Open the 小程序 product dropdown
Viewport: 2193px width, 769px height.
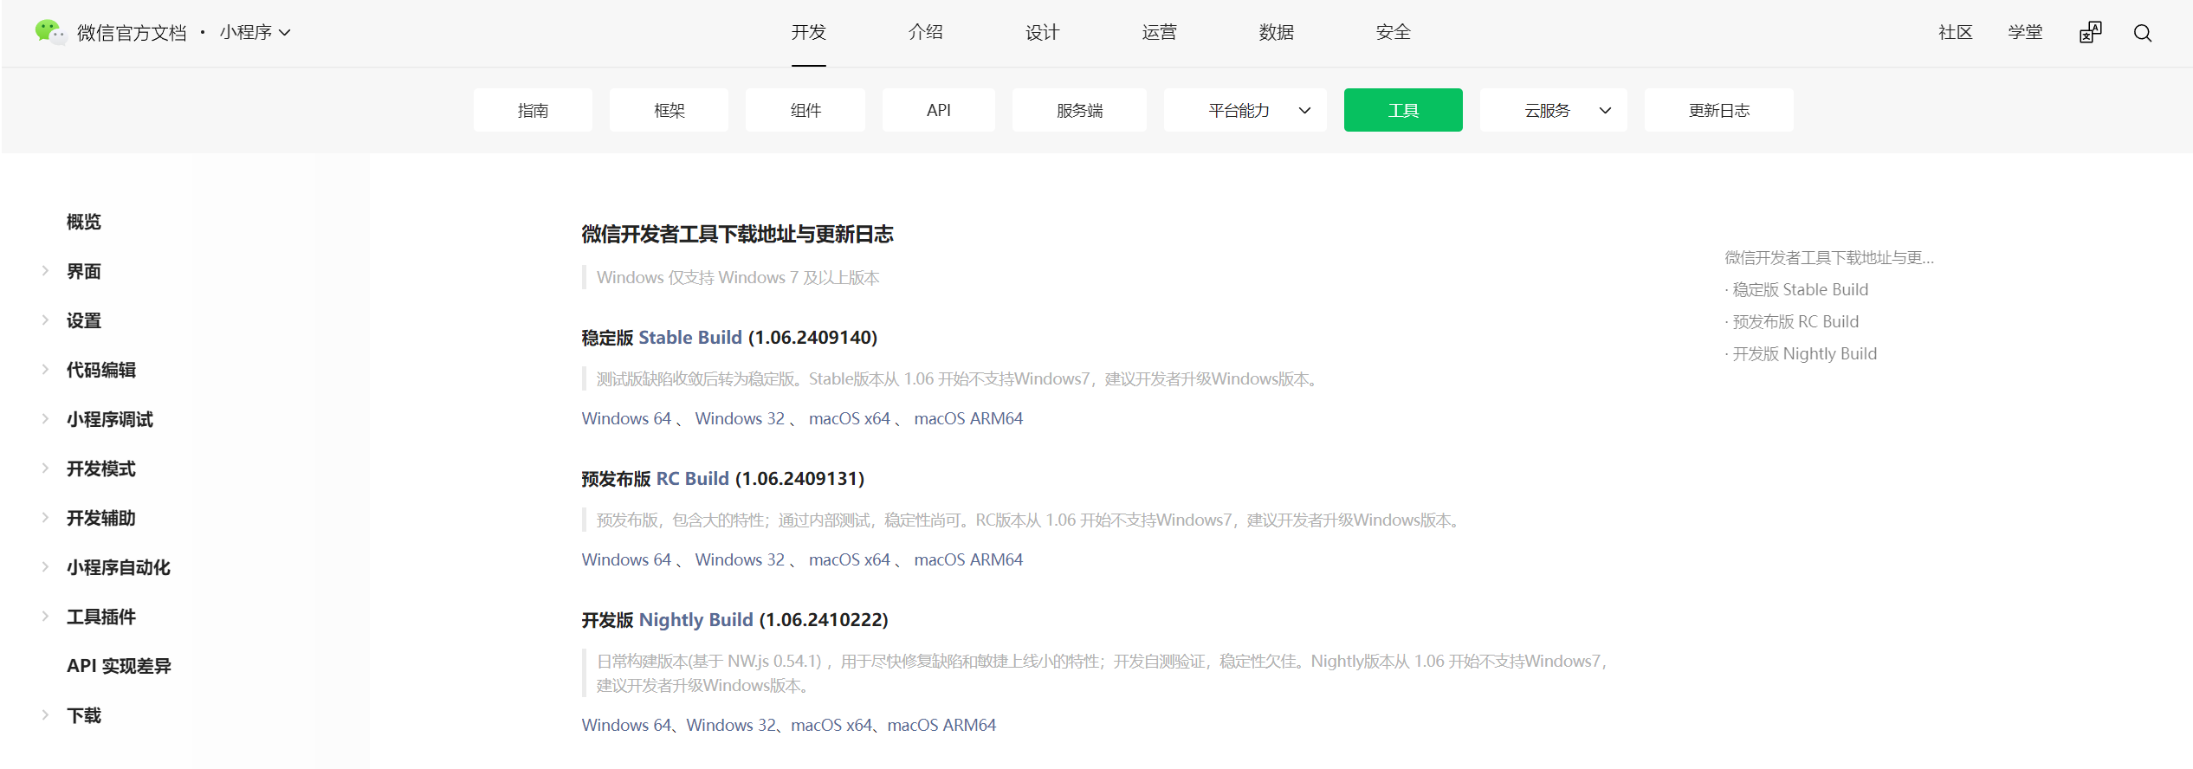tap(255, 32)
